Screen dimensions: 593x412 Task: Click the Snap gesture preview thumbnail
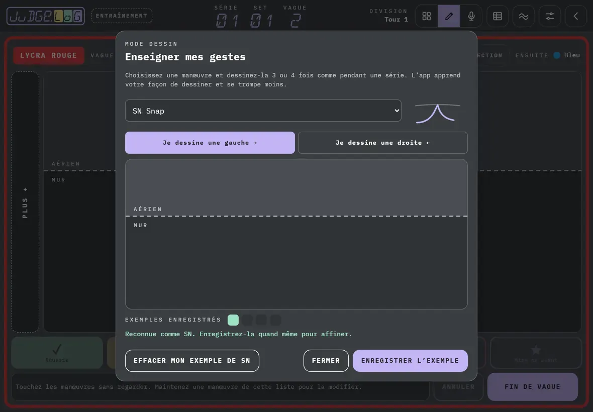click(x=438, y=114)
